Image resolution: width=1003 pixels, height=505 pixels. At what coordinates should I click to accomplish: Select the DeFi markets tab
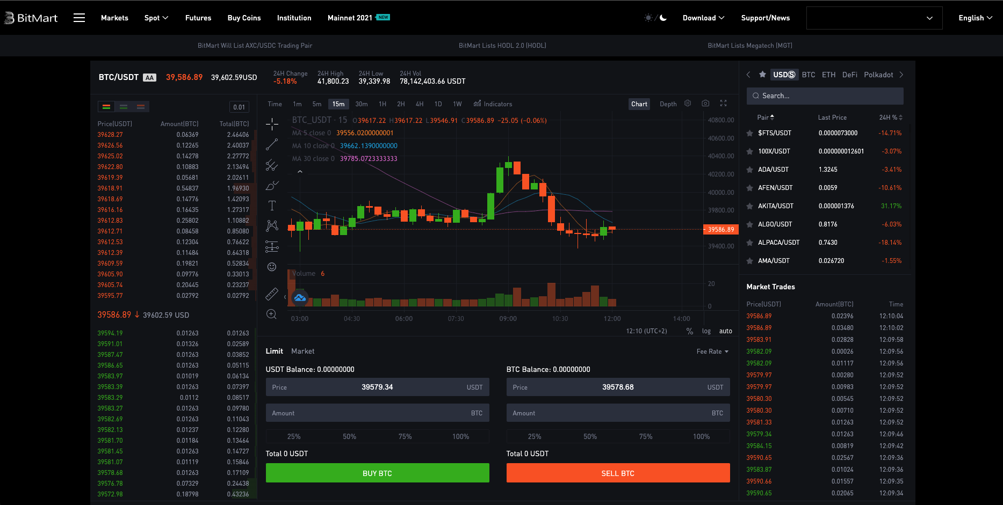(x=849, y=75)
